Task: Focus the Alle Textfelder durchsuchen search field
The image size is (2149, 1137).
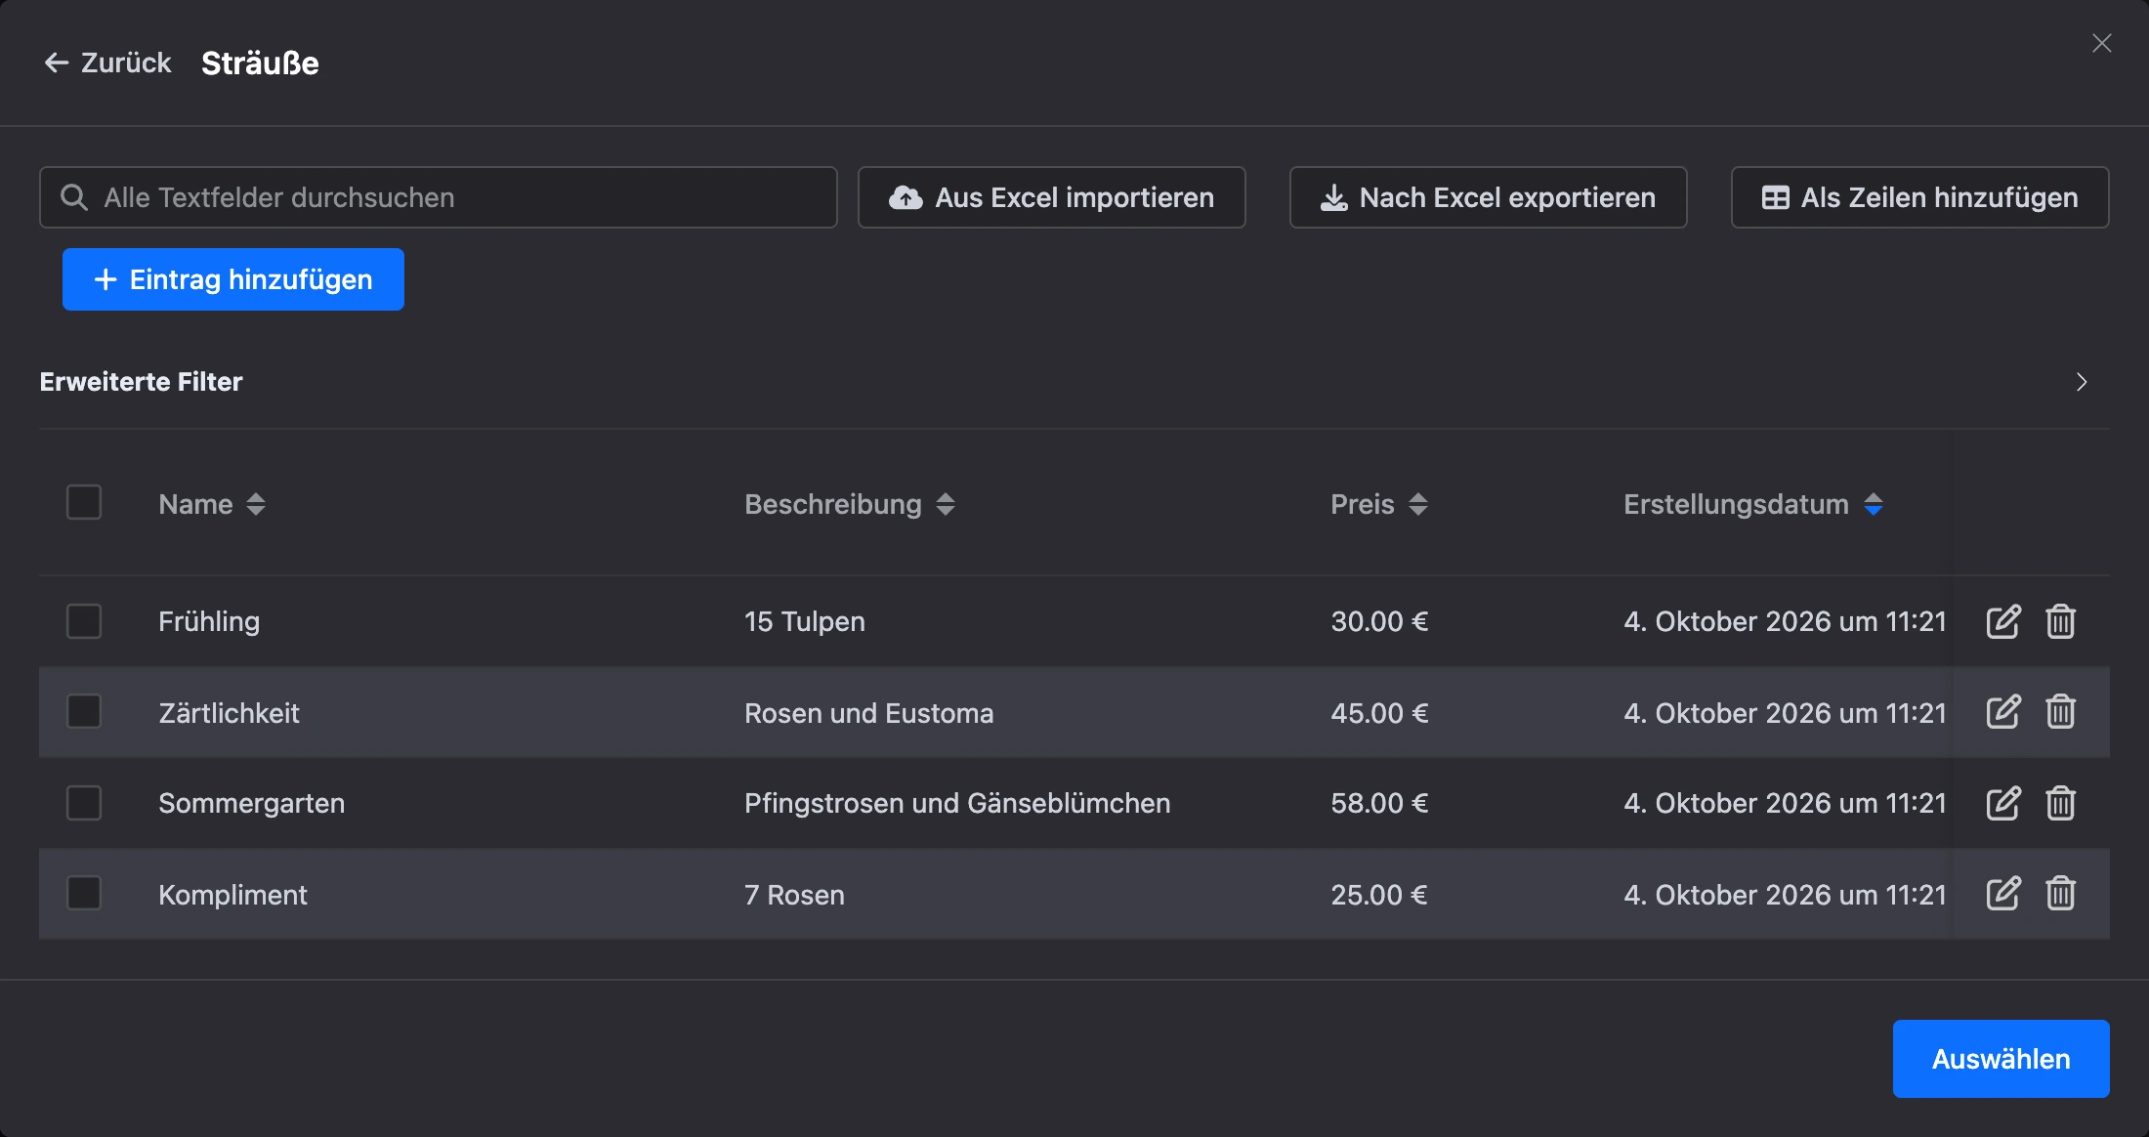Action: [439, 197]
